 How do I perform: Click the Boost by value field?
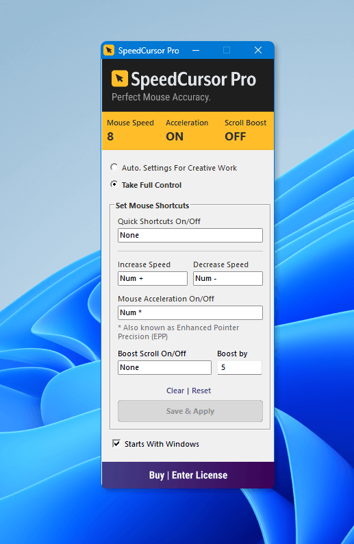point(240,367)
